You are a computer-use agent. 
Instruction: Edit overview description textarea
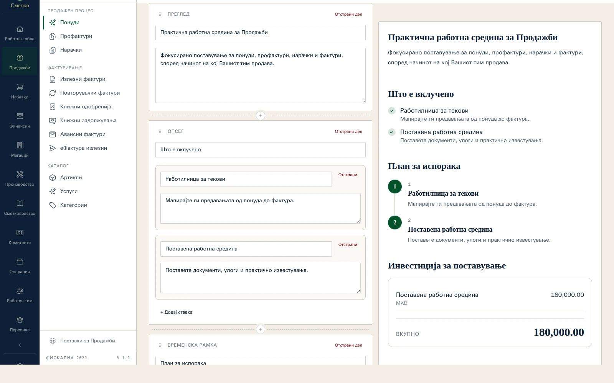tap(261, 75)
